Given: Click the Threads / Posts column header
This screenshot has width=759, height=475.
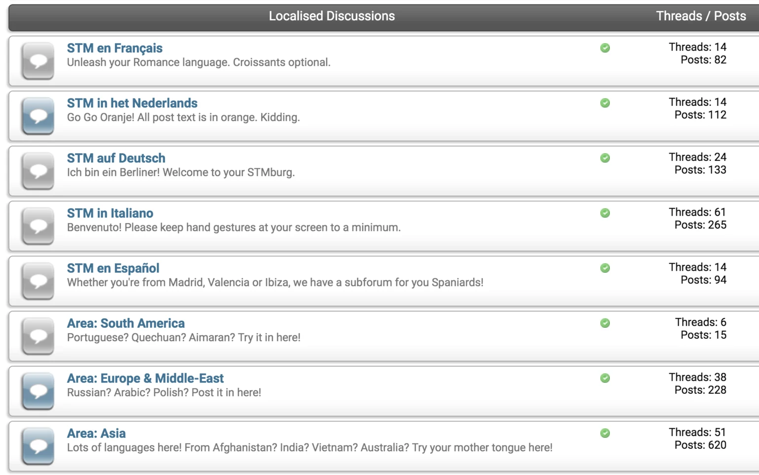Looking at the screenshot, I should click(701, 16).
